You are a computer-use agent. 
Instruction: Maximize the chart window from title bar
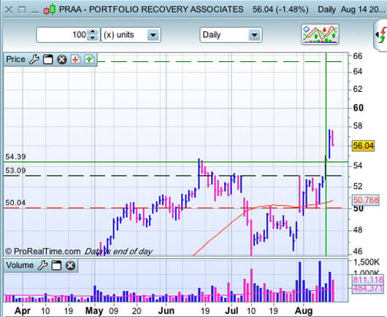22,10
